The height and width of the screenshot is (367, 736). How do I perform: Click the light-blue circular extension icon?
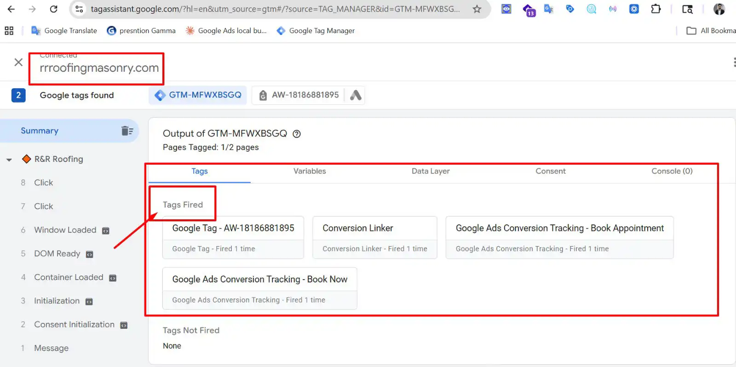tap(592, 9)
